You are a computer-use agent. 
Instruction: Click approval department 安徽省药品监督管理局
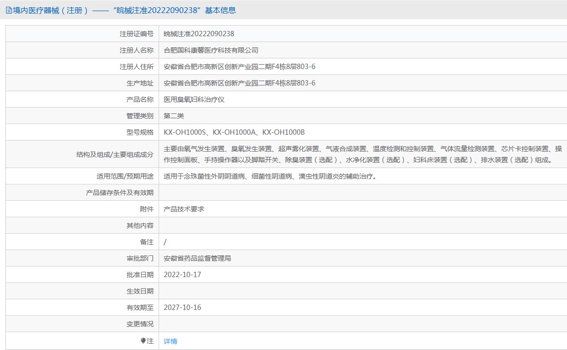(197, 258)
